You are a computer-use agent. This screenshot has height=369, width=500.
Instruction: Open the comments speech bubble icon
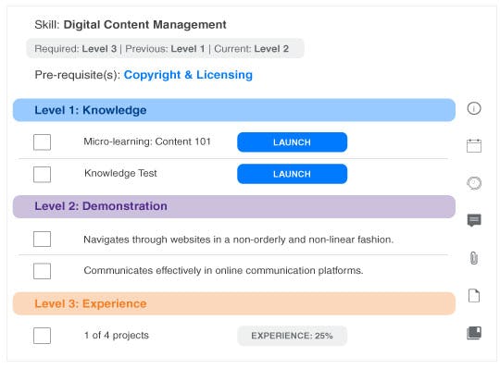tap(474, 220)
